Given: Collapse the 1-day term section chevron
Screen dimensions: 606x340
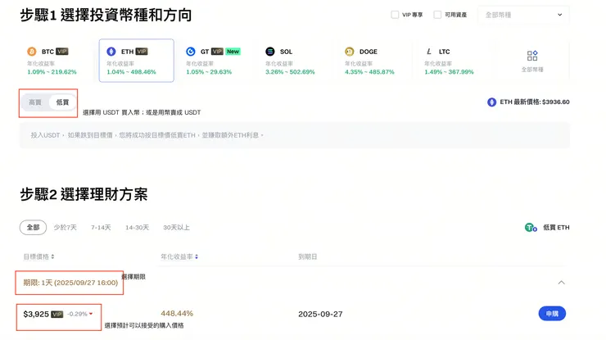Looking at the screenshot, I should 561,283.
